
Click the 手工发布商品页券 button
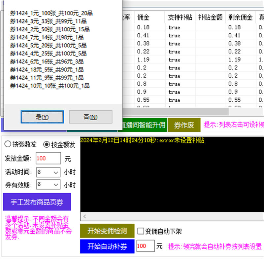[38, 202]
